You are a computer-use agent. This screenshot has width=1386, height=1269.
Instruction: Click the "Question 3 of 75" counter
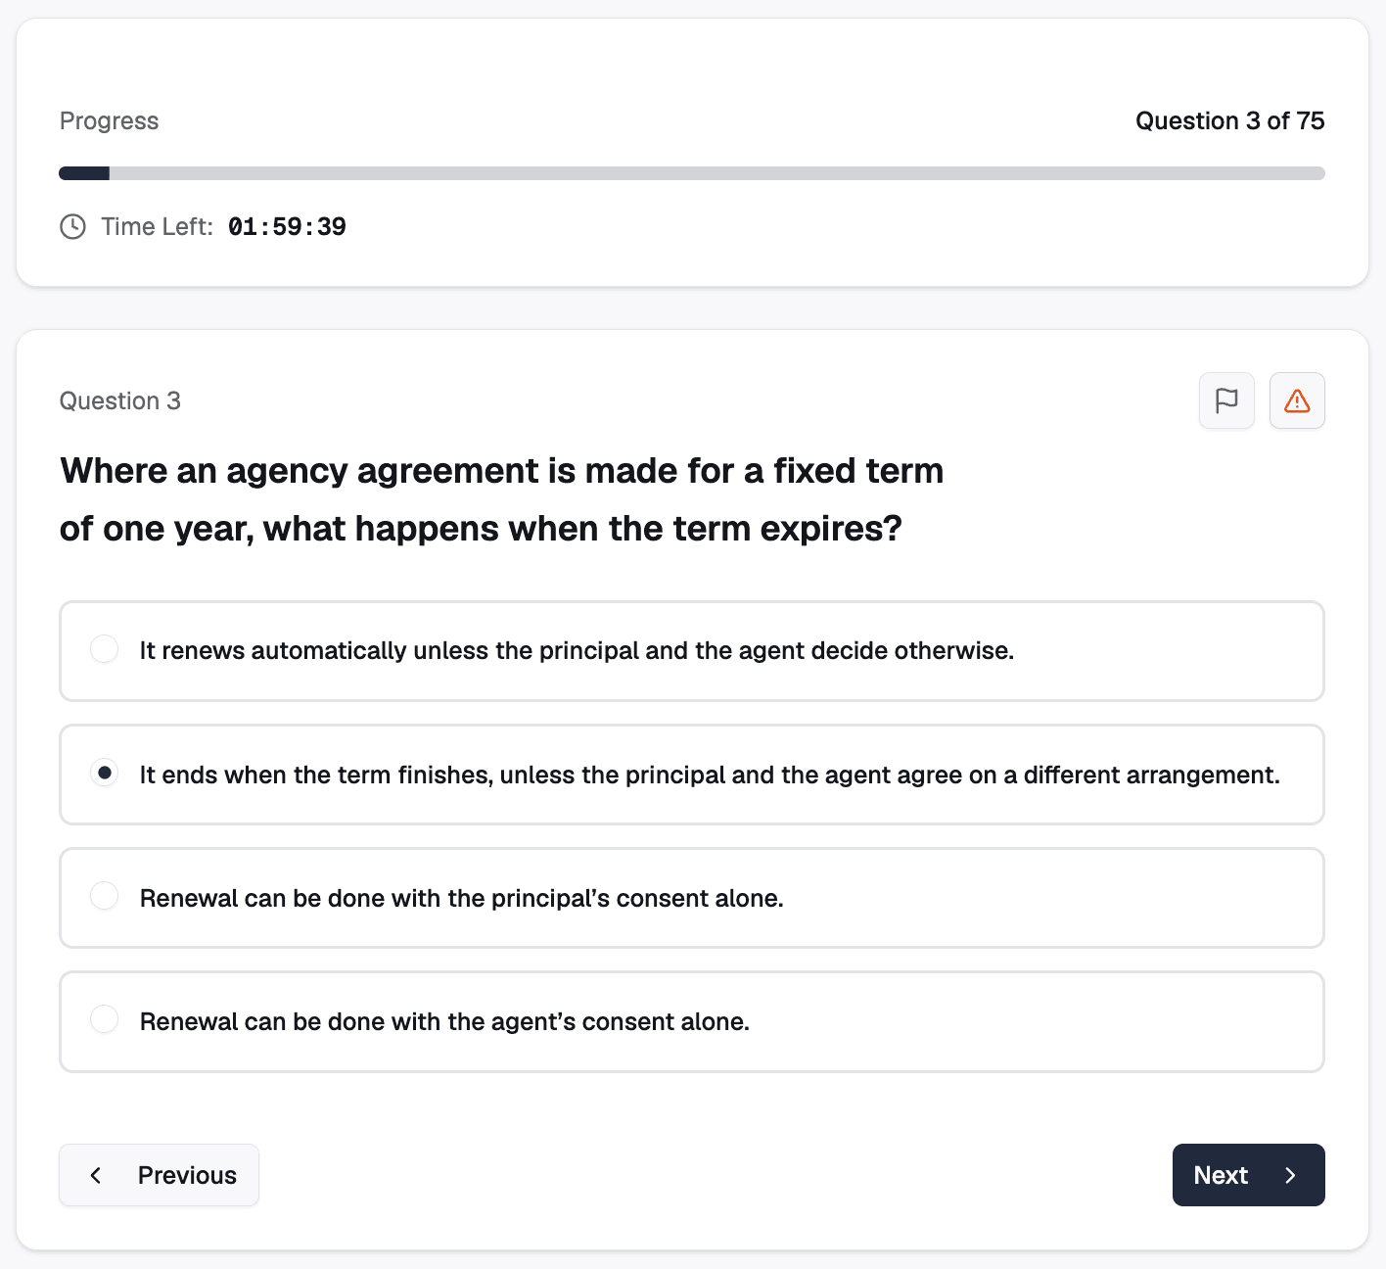[1229, 120]
